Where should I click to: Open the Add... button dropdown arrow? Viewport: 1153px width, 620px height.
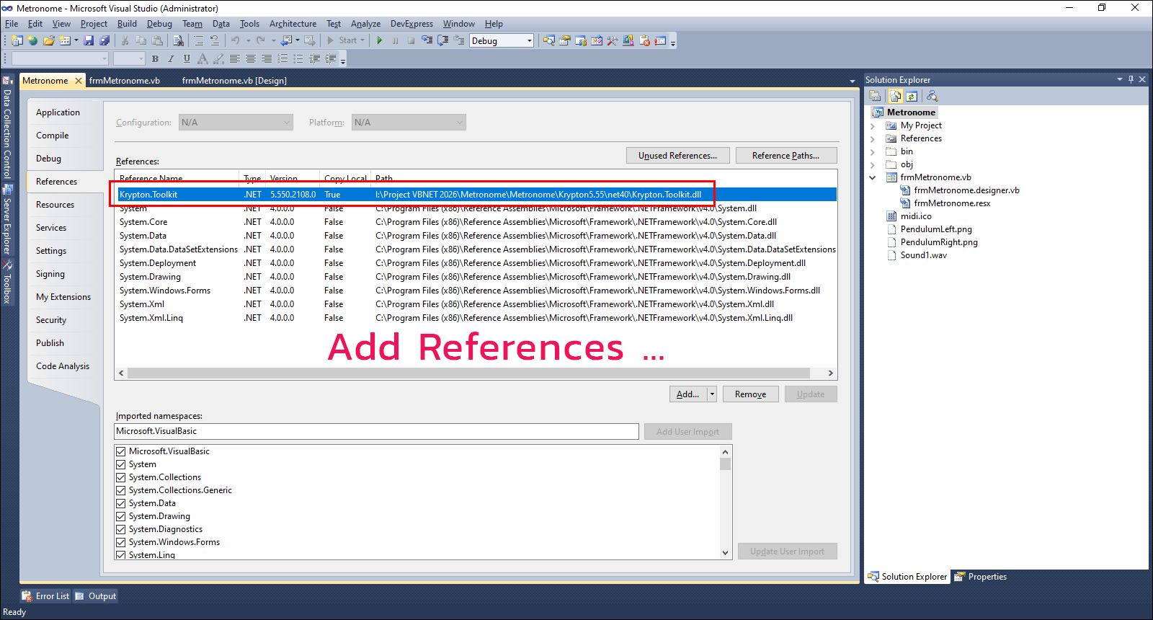(x=712, y=394)
